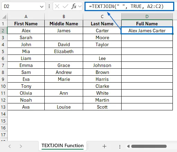Select the cell with Olivia
177x152 pixels.
click(x=26, y=93)
